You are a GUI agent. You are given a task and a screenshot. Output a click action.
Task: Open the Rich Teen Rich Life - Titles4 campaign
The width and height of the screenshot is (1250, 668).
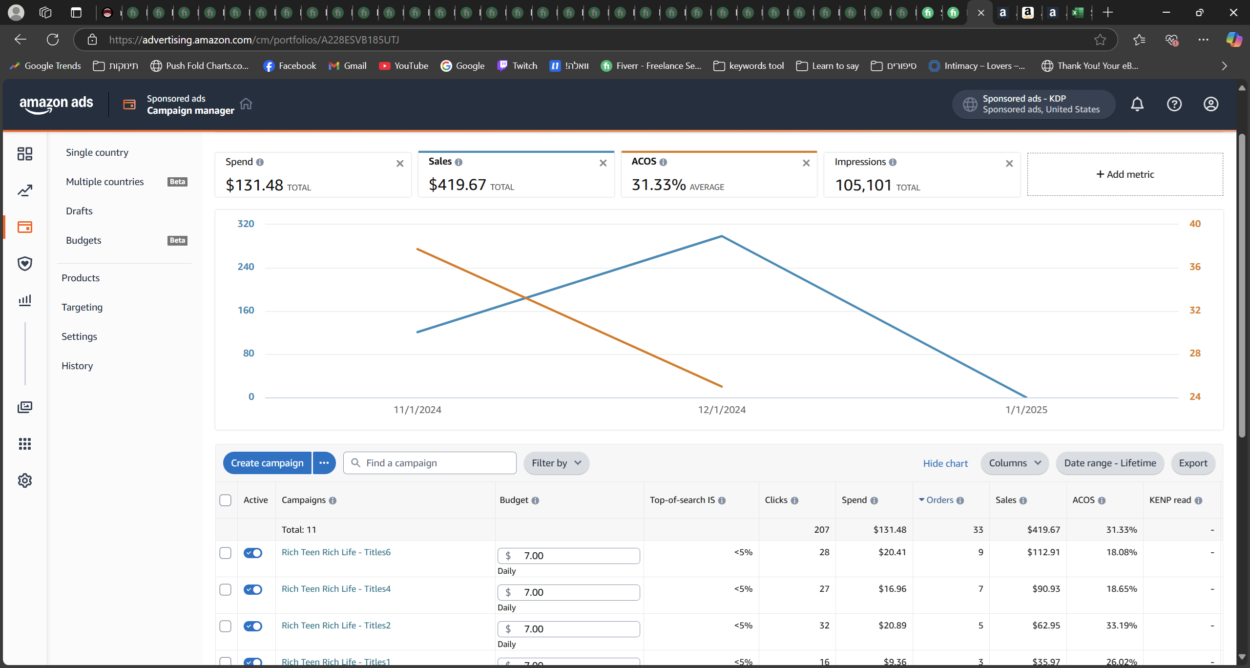pyautogui.click(x=336, y=589)
